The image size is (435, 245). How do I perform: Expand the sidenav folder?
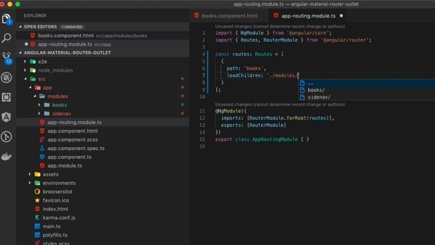click(x=39, y=114)
